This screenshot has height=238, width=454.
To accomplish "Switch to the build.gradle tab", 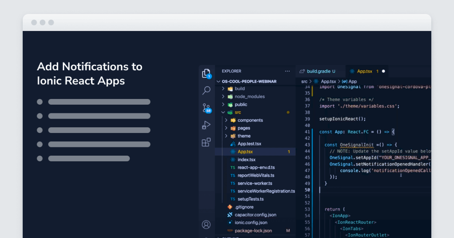I will coord(320,71).
